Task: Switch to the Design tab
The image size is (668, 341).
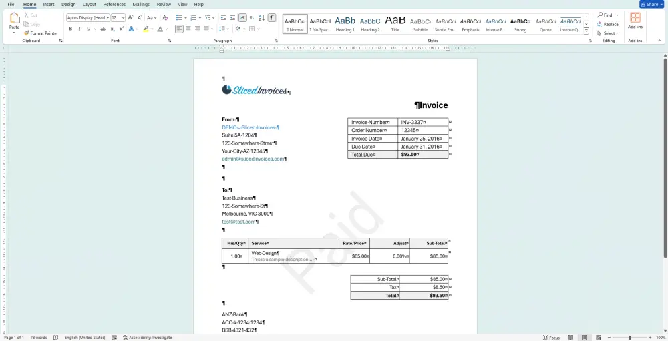Action: coord(68,4)
